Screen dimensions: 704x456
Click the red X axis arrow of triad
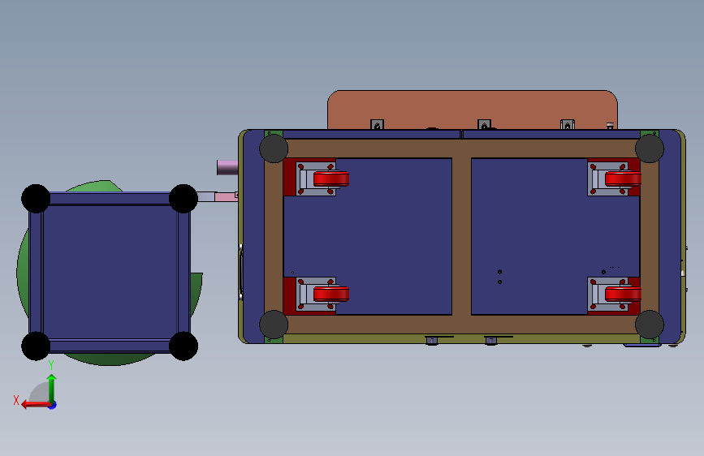35,405
